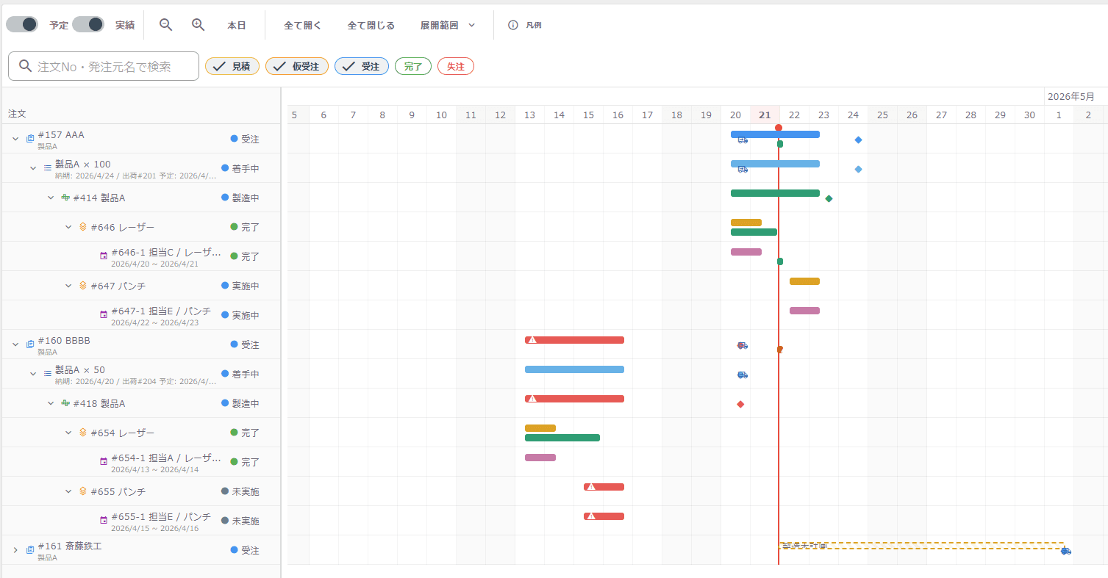
Task: Click the layers icon beside #655 パンチ
Action: point(83,491)
